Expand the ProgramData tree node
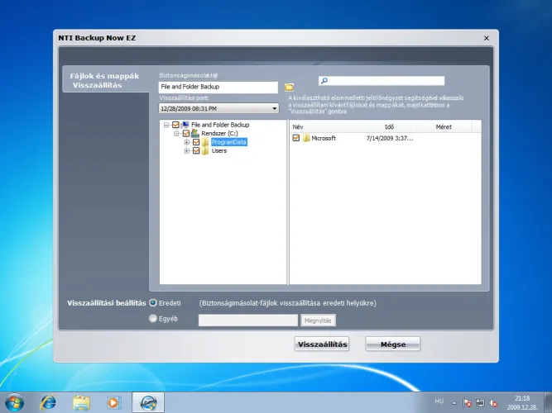 click(x=187, y=142)
